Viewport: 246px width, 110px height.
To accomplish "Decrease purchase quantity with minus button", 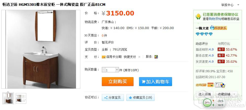I will 104,70.
